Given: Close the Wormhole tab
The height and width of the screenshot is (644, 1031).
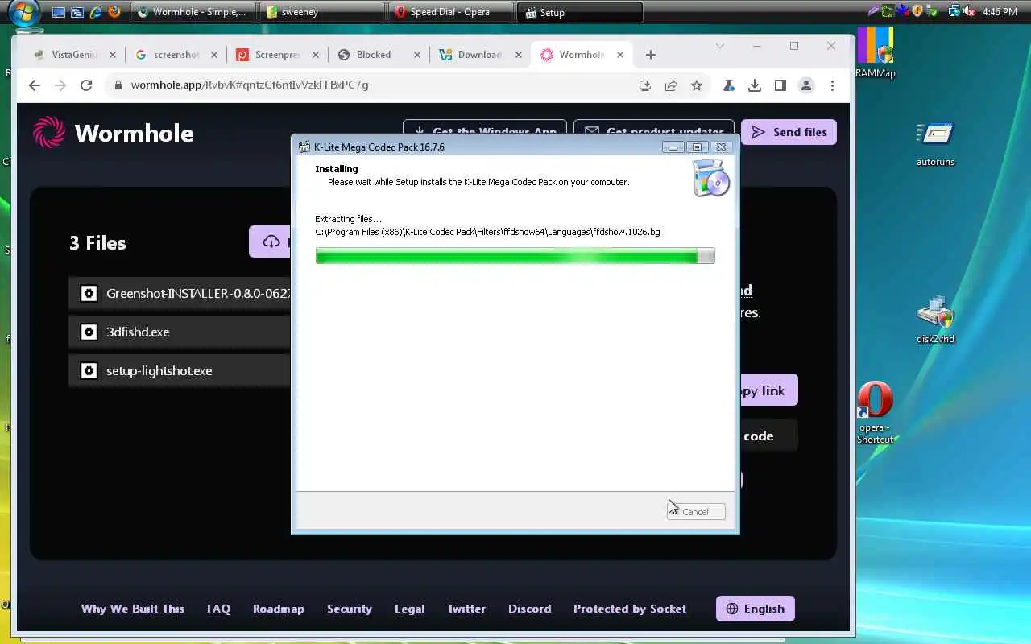Looking at the screenshot, I should [620, 55].
